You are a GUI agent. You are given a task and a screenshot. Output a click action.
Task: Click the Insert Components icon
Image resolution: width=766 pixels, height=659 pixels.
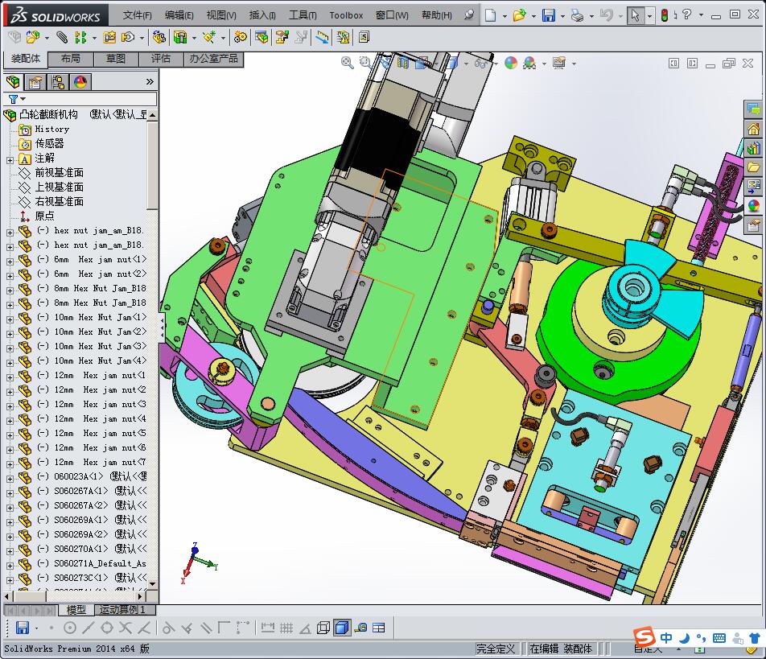click(x=33, y=37)
